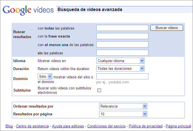This screenshot has height=131, width=193.
Task: Click the 'Búsqueda de vídeos avanzada' heading
Action: point(90,10)
